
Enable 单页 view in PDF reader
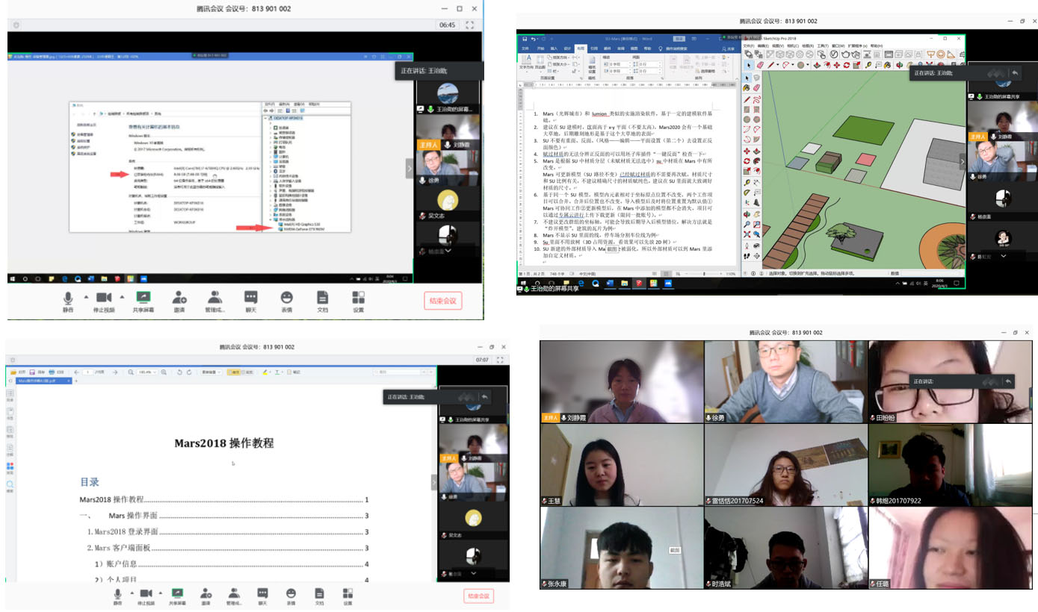(234, 372)
